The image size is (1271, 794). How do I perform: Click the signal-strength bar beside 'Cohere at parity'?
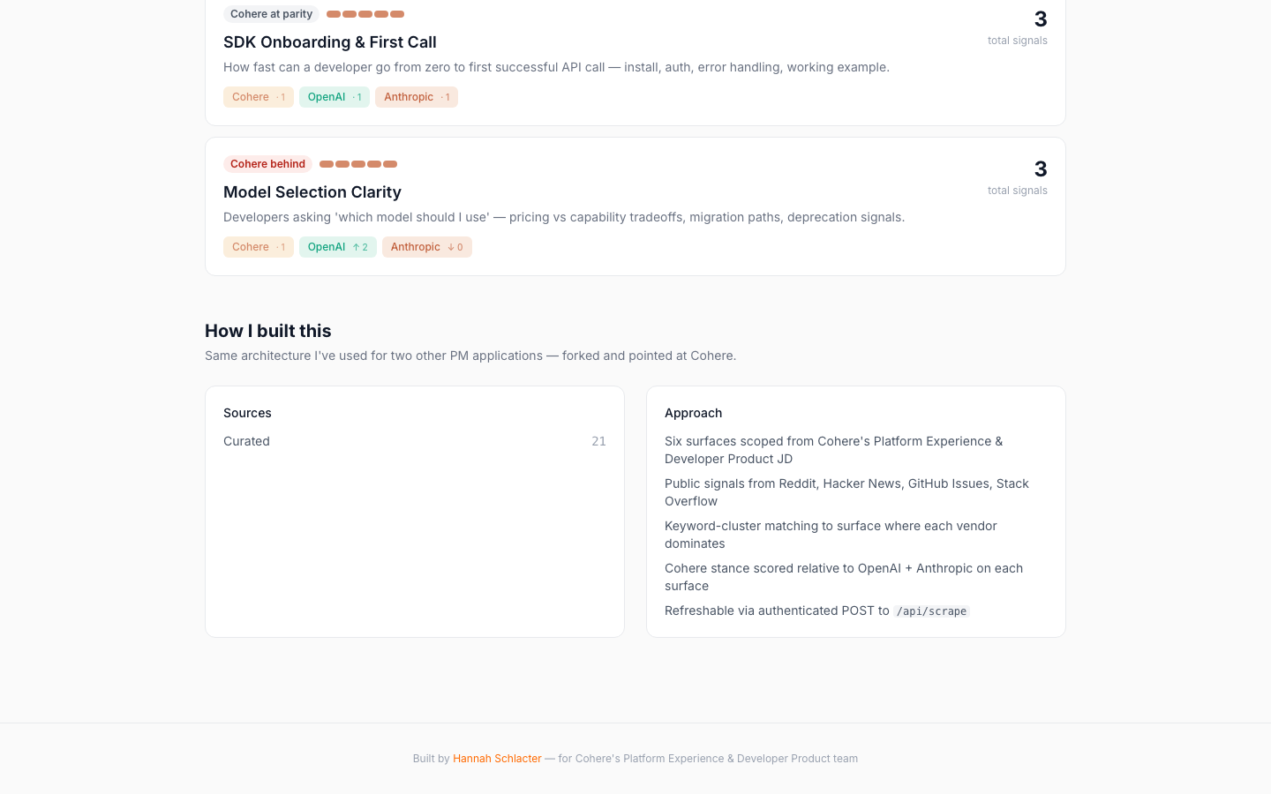click(365, 14)
